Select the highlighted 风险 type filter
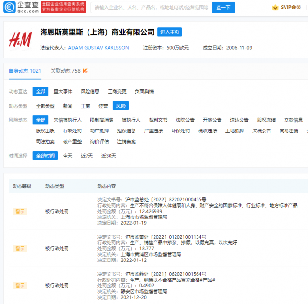308x304 pixels. click(121, 106)
